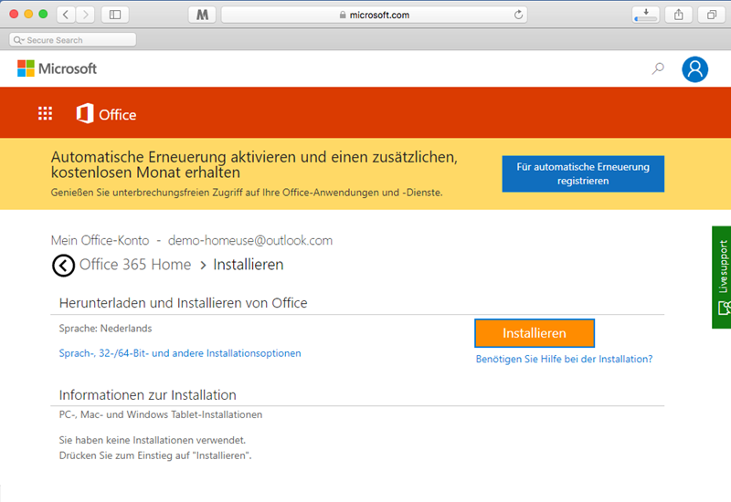Go forward using Safari's forward arrow
Image resolution: width=731 pixels, height=502 pixels.
pos(85,15)
